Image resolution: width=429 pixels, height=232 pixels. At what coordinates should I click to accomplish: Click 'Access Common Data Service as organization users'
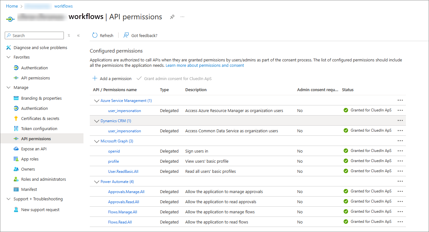(232, 131)
